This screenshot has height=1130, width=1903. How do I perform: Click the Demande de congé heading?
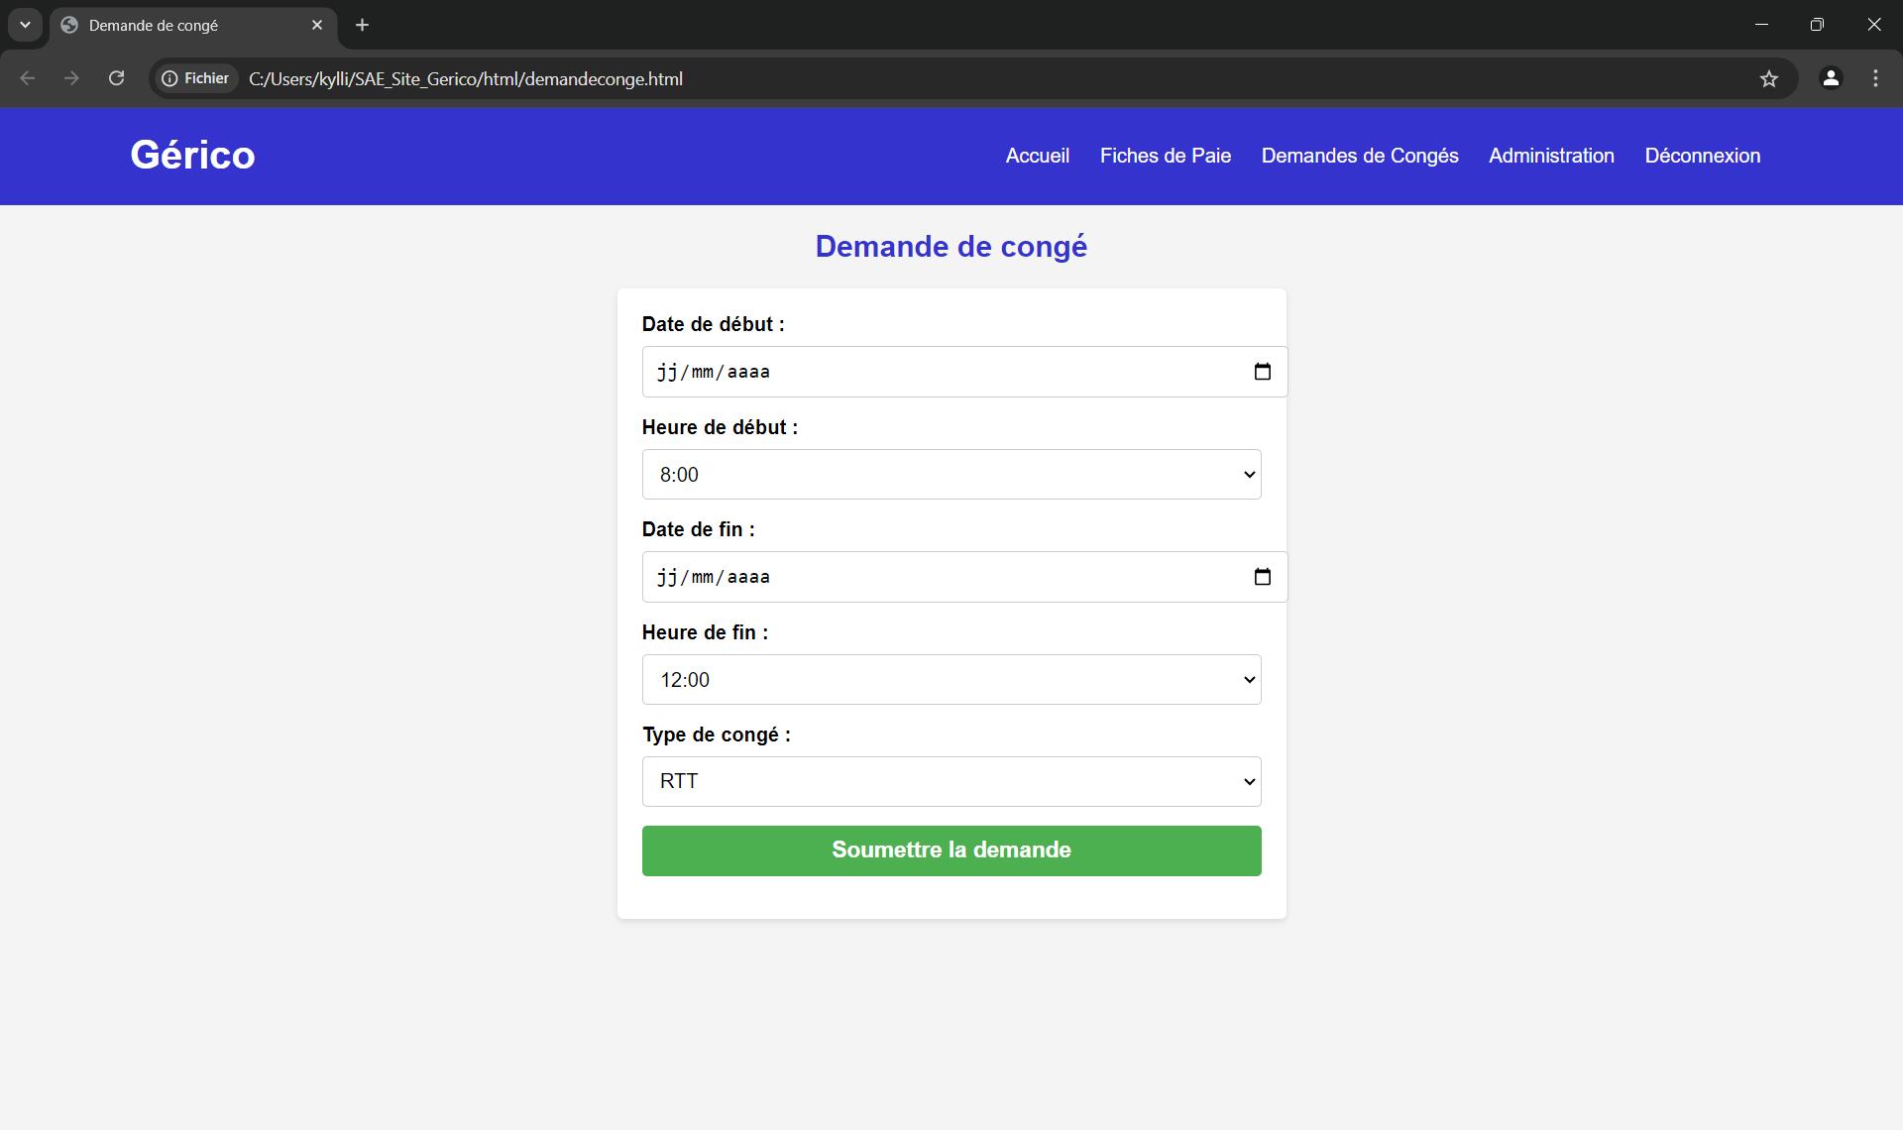[951, 246]
